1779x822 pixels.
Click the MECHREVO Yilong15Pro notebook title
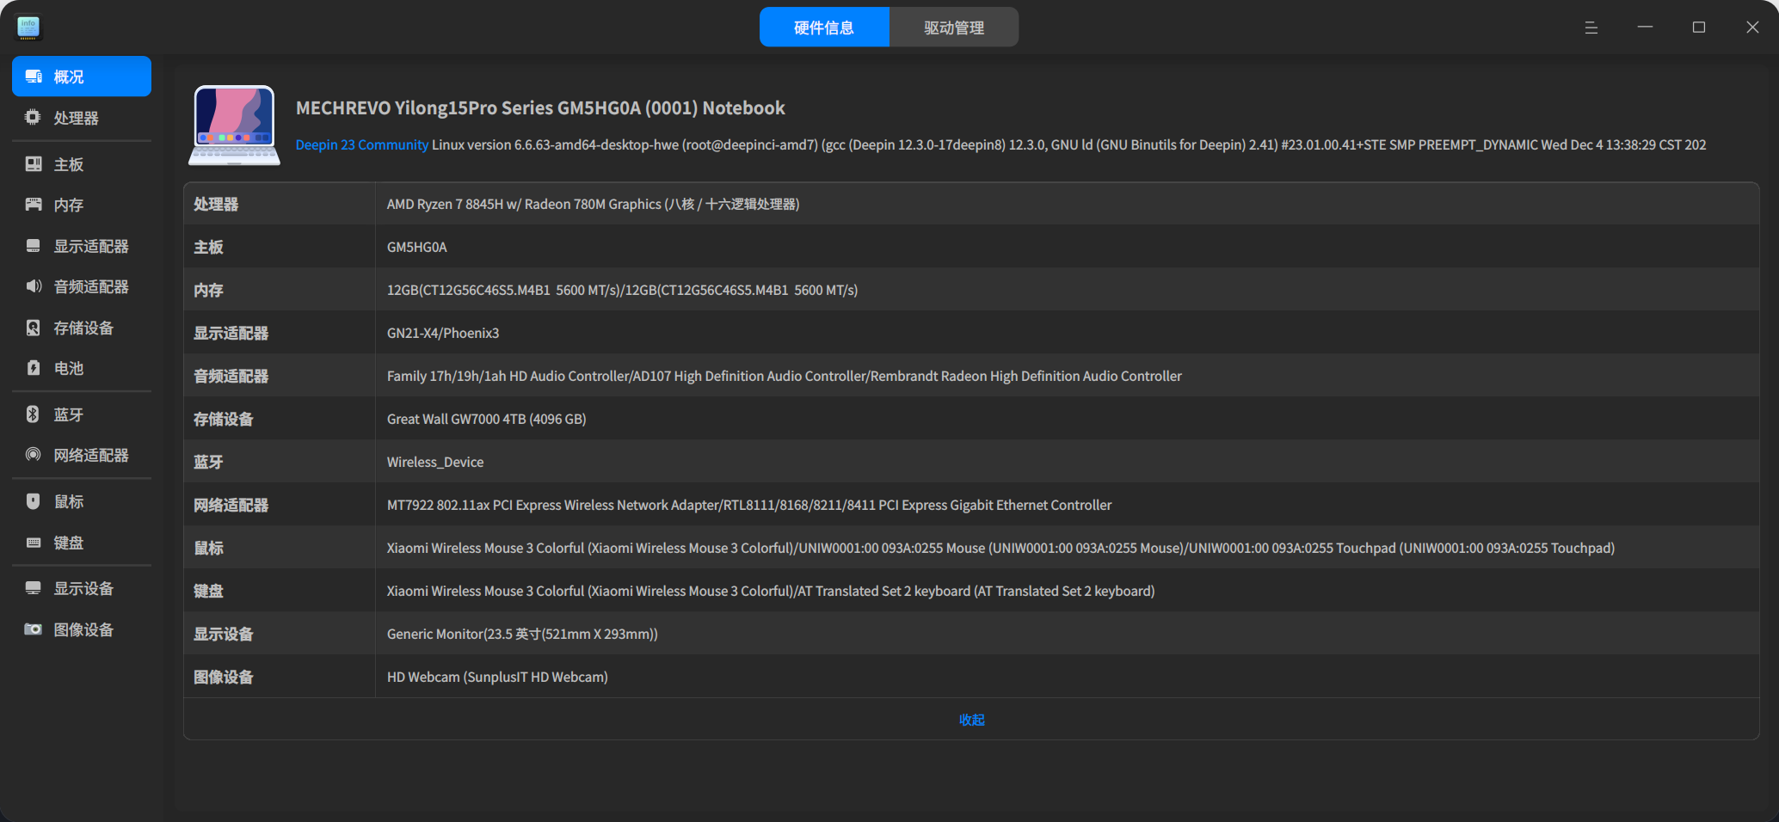540,108
